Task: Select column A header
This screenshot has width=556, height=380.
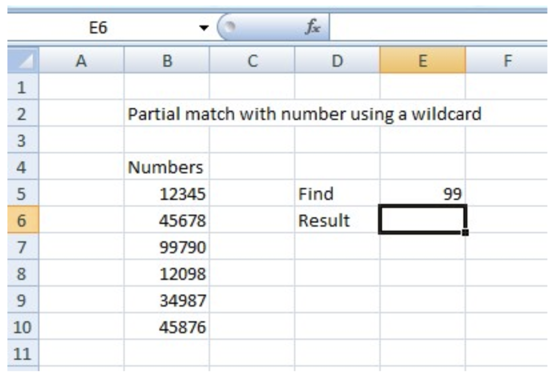Action: click(80, 60)
